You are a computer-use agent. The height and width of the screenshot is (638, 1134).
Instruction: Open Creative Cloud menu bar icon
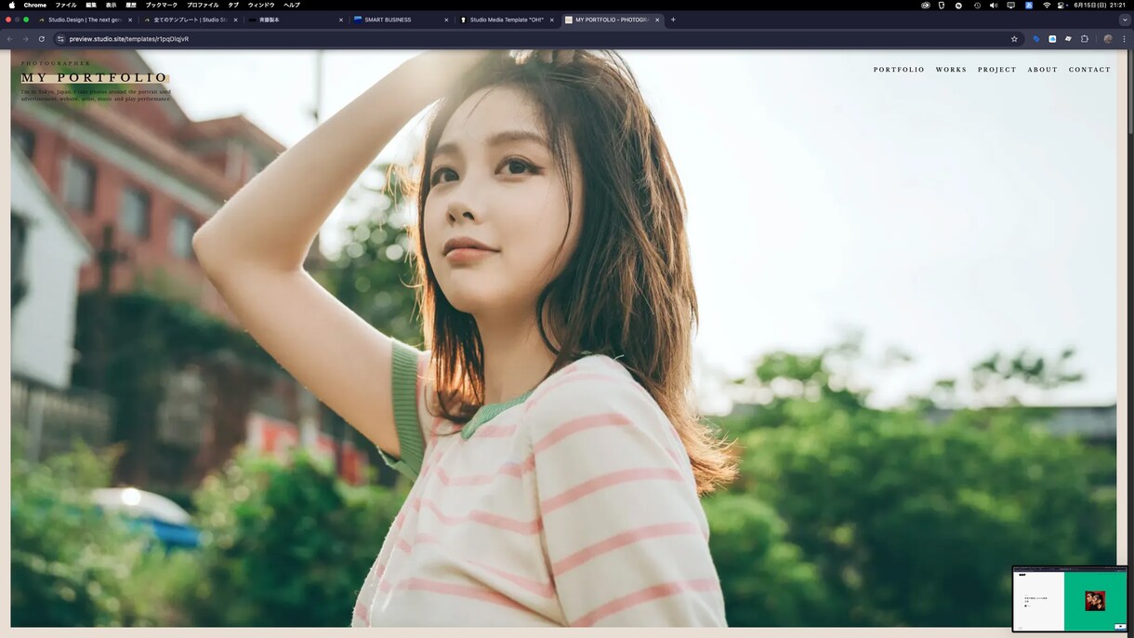[x=926, y=6]
